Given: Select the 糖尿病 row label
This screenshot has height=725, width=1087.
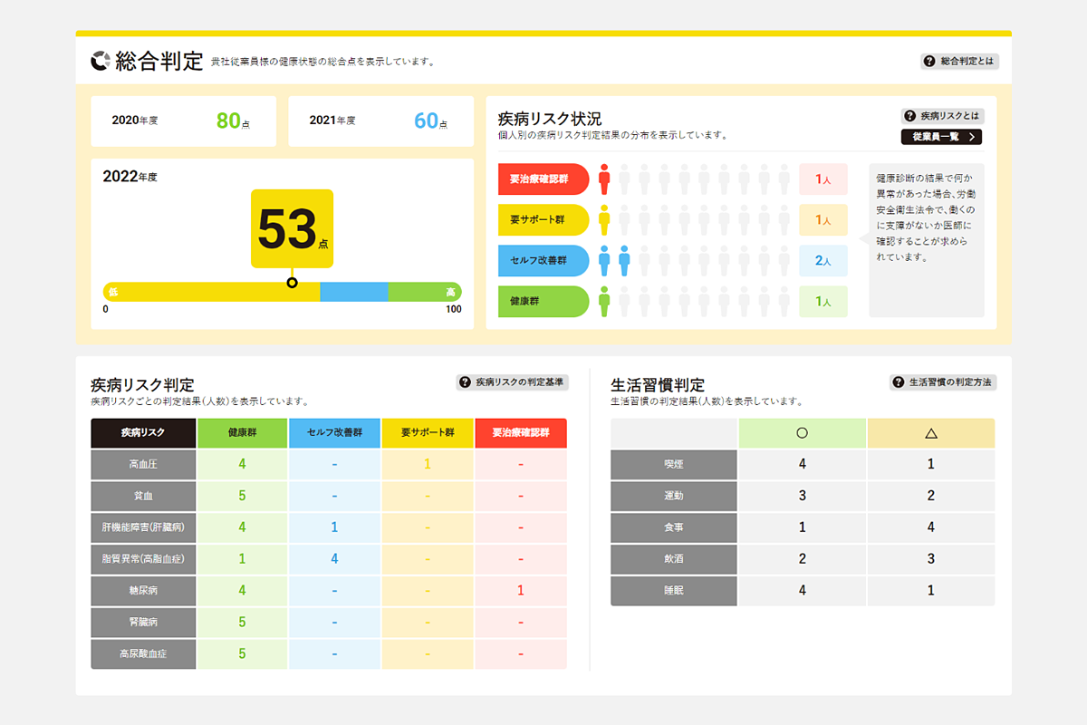Looking at the screenshot, I should [x=144, y=591].
